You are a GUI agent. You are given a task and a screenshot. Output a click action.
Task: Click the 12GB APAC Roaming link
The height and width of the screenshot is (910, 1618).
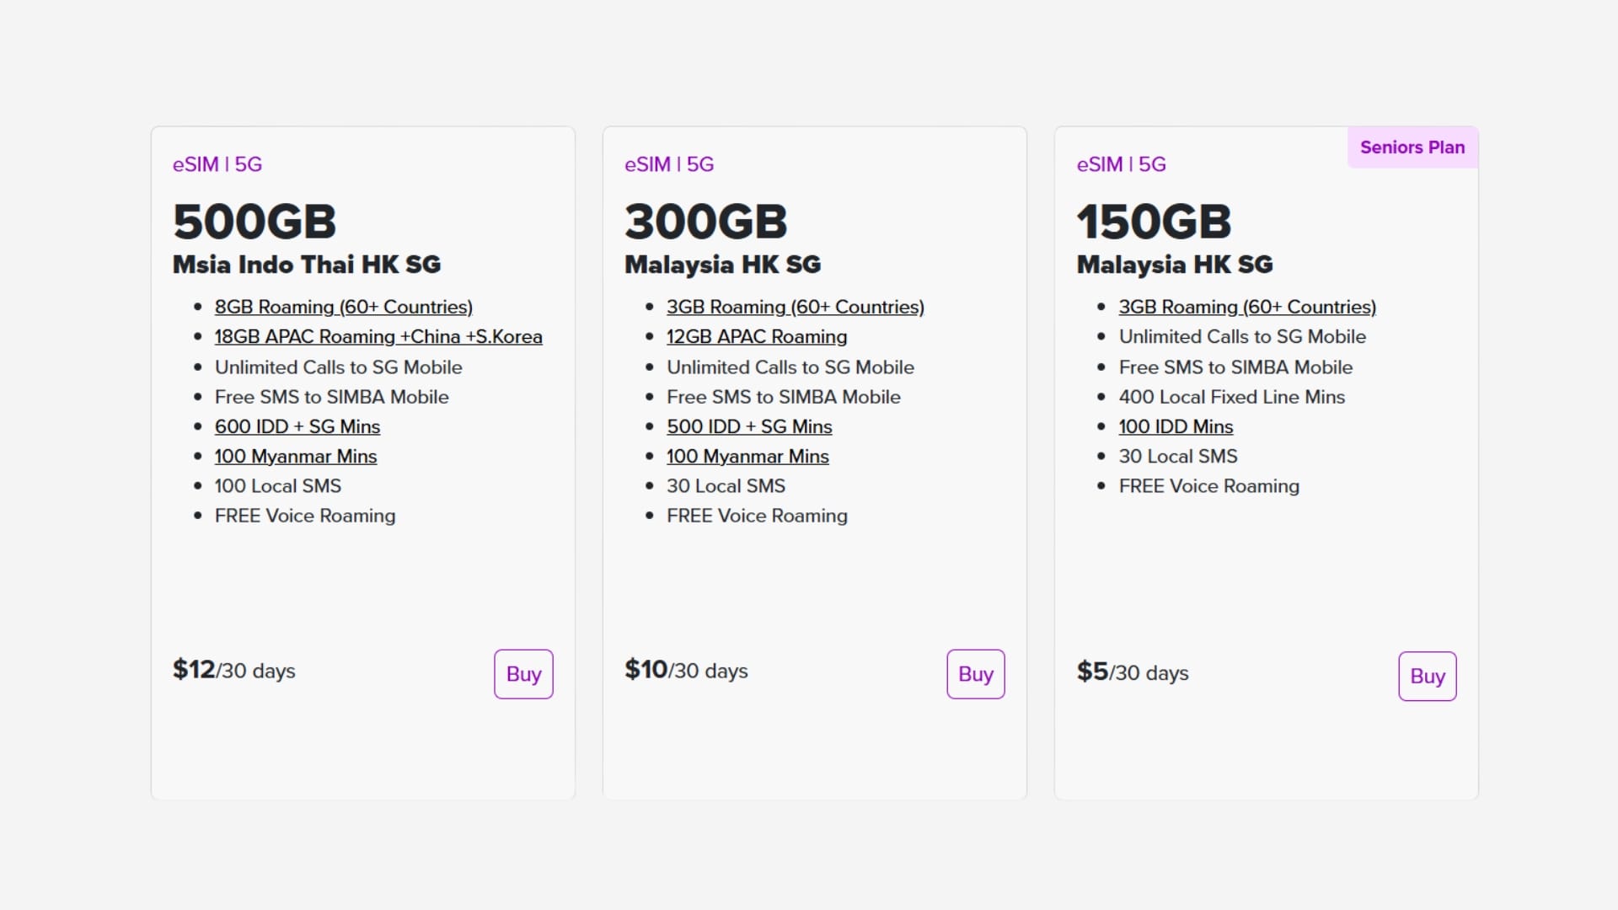tap(757, 336)
